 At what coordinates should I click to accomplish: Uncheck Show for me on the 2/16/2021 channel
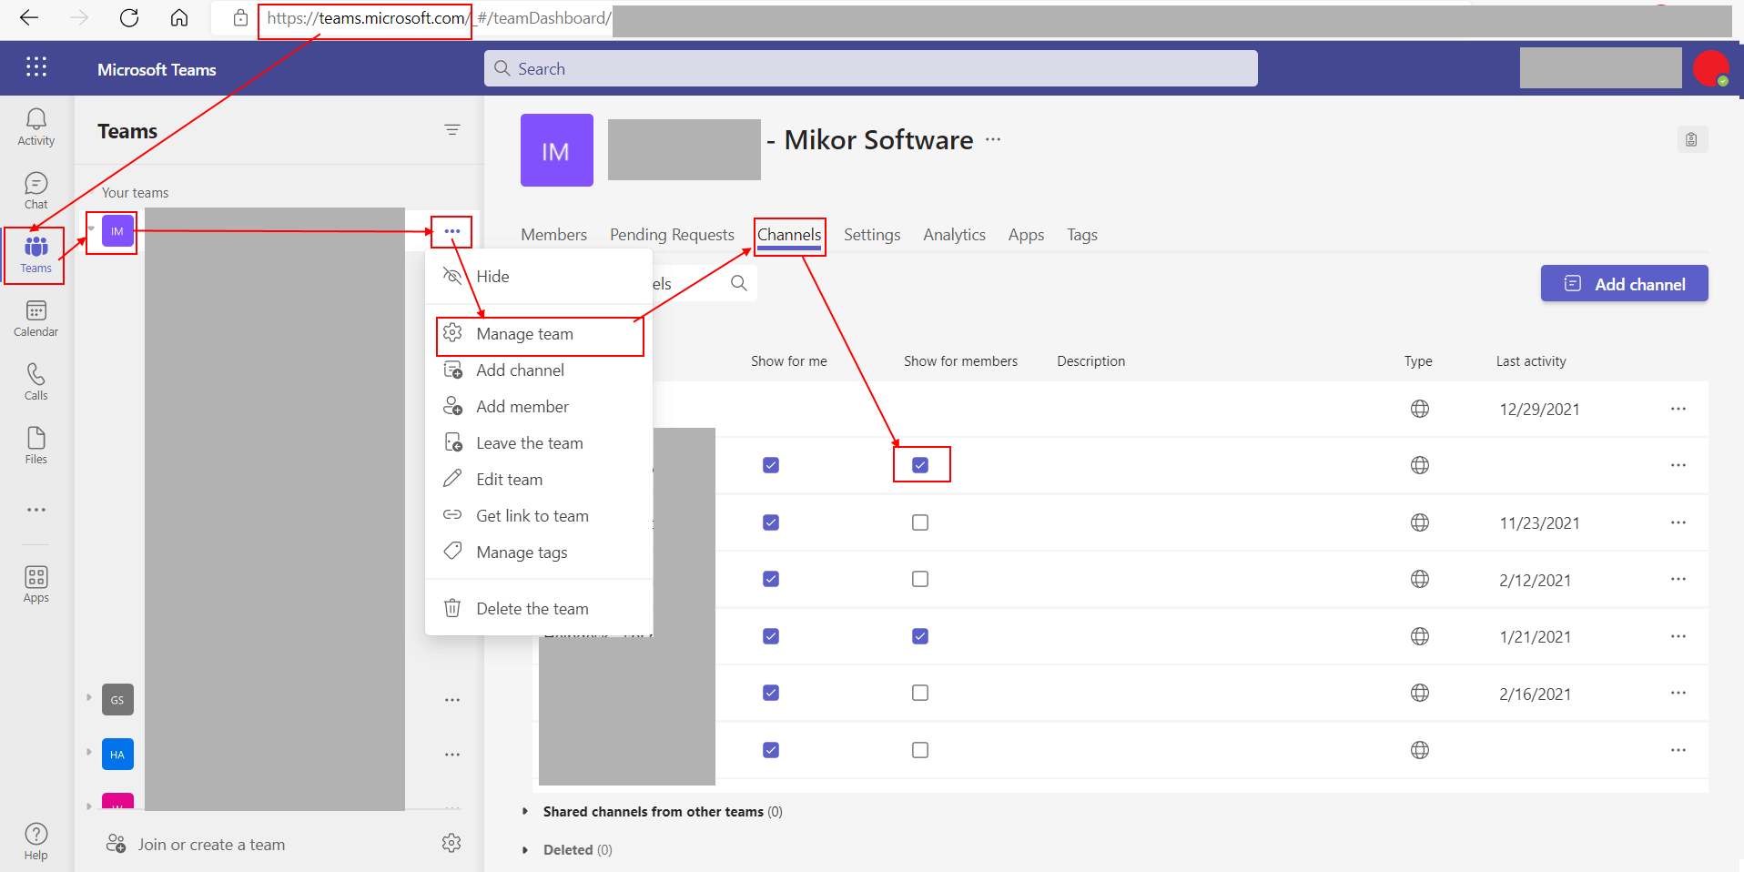pyautogui.click(x=771, y=693)
